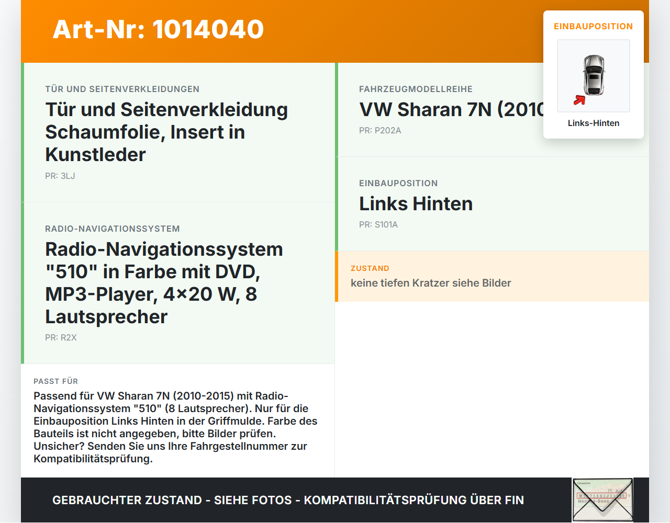Click the PR: P202A code

tap(380, 130)
